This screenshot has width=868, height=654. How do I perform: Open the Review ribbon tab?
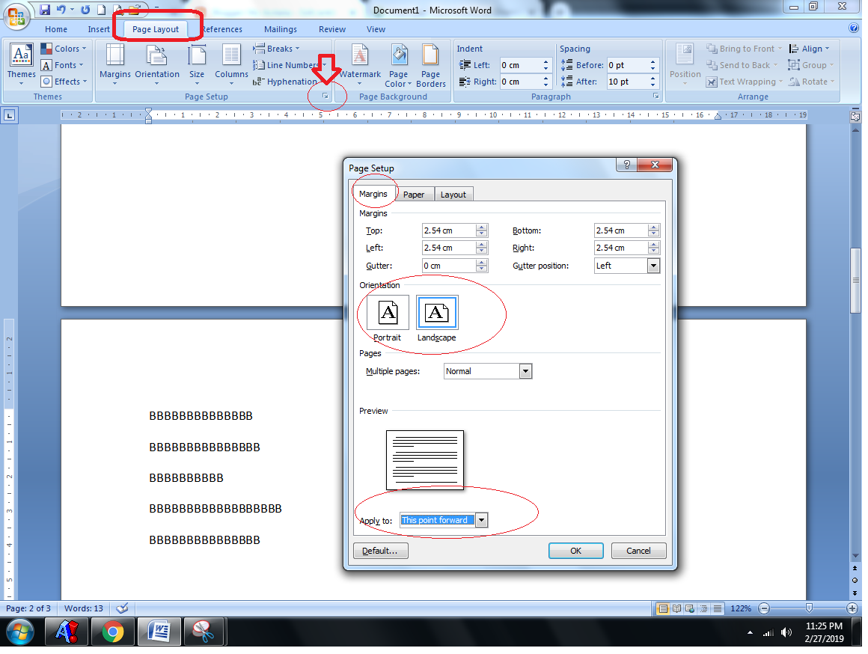[332, 29]
